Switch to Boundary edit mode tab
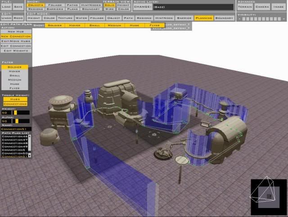288x217 pixels. click(224, 18)
